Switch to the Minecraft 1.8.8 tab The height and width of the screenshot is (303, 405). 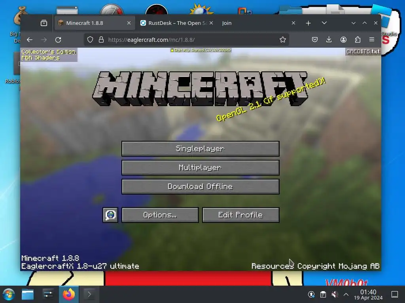[x=94, y=23]
